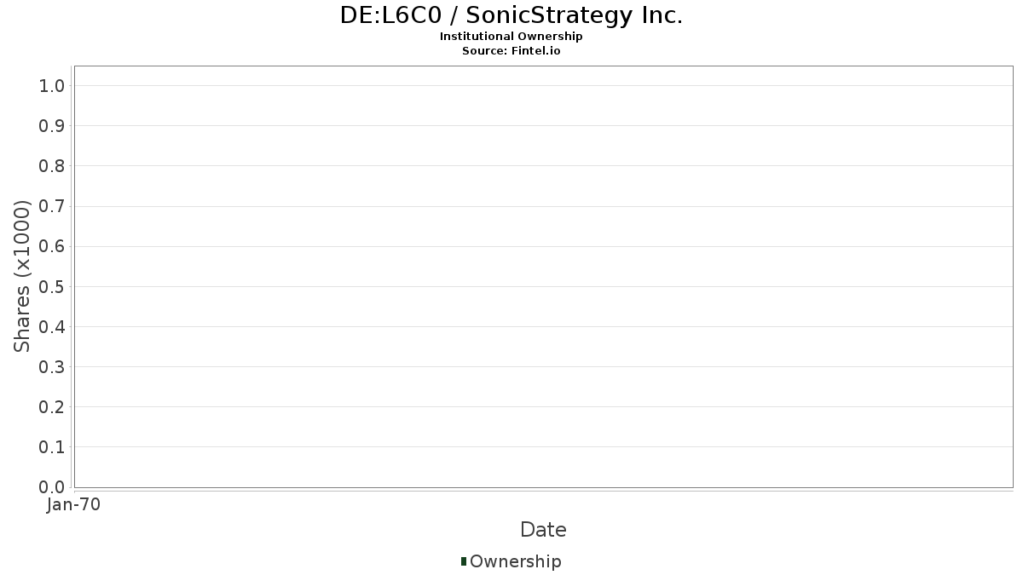The image size is (1023, 575).
Task: Select the Institutional Ownership subtitle
Action: (x=511, y=37)
